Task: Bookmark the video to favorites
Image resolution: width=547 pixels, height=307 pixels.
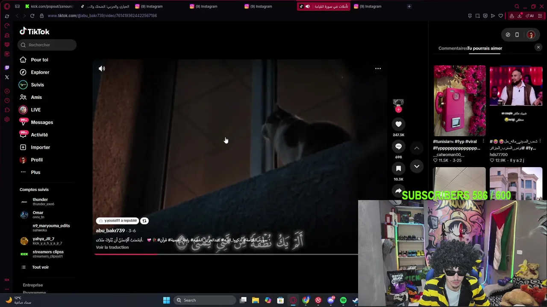Action: (x=398, y=168)
